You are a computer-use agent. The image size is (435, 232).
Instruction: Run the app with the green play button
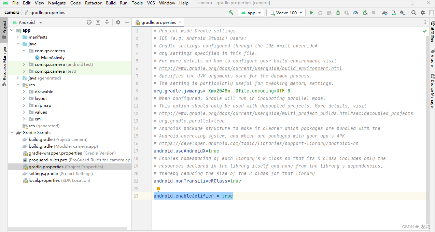311,13
